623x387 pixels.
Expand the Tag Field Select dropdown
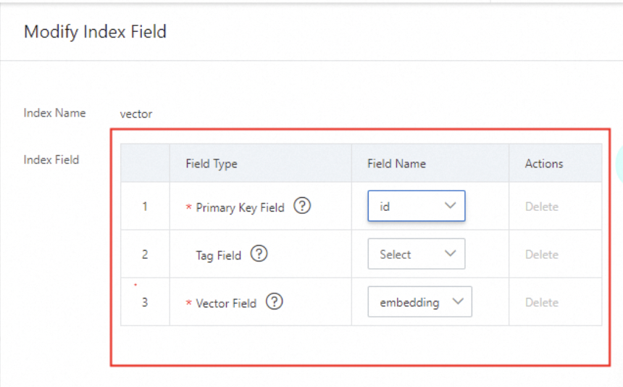tap(416, 254)
